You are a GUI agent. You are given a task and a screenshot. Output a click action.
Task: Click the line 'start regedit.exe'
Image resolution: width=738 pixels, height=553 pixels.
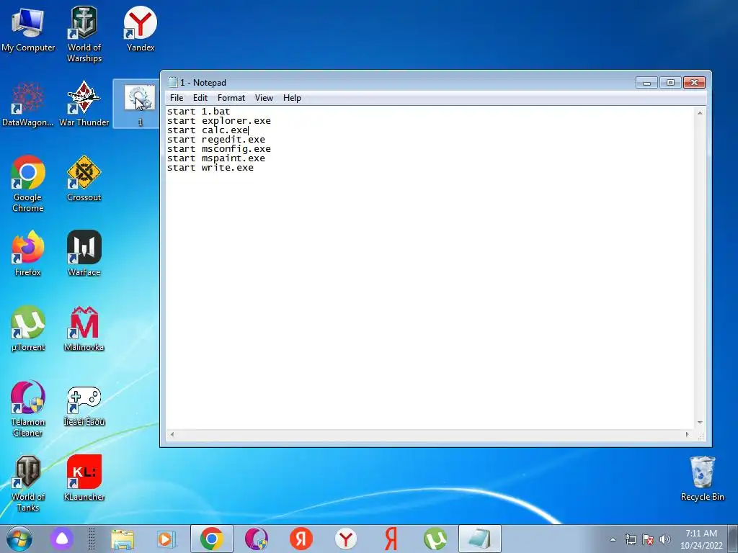(x=216, y=140)
